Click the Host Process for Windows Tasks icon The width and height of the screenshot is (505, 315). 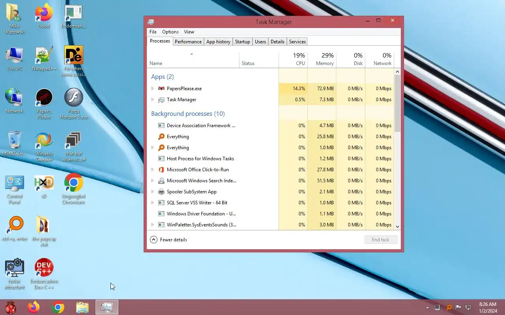161,159
